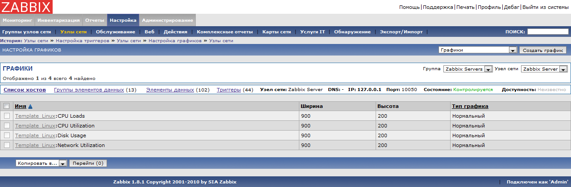Click Нормальный type in Disk Usage row

468,135
